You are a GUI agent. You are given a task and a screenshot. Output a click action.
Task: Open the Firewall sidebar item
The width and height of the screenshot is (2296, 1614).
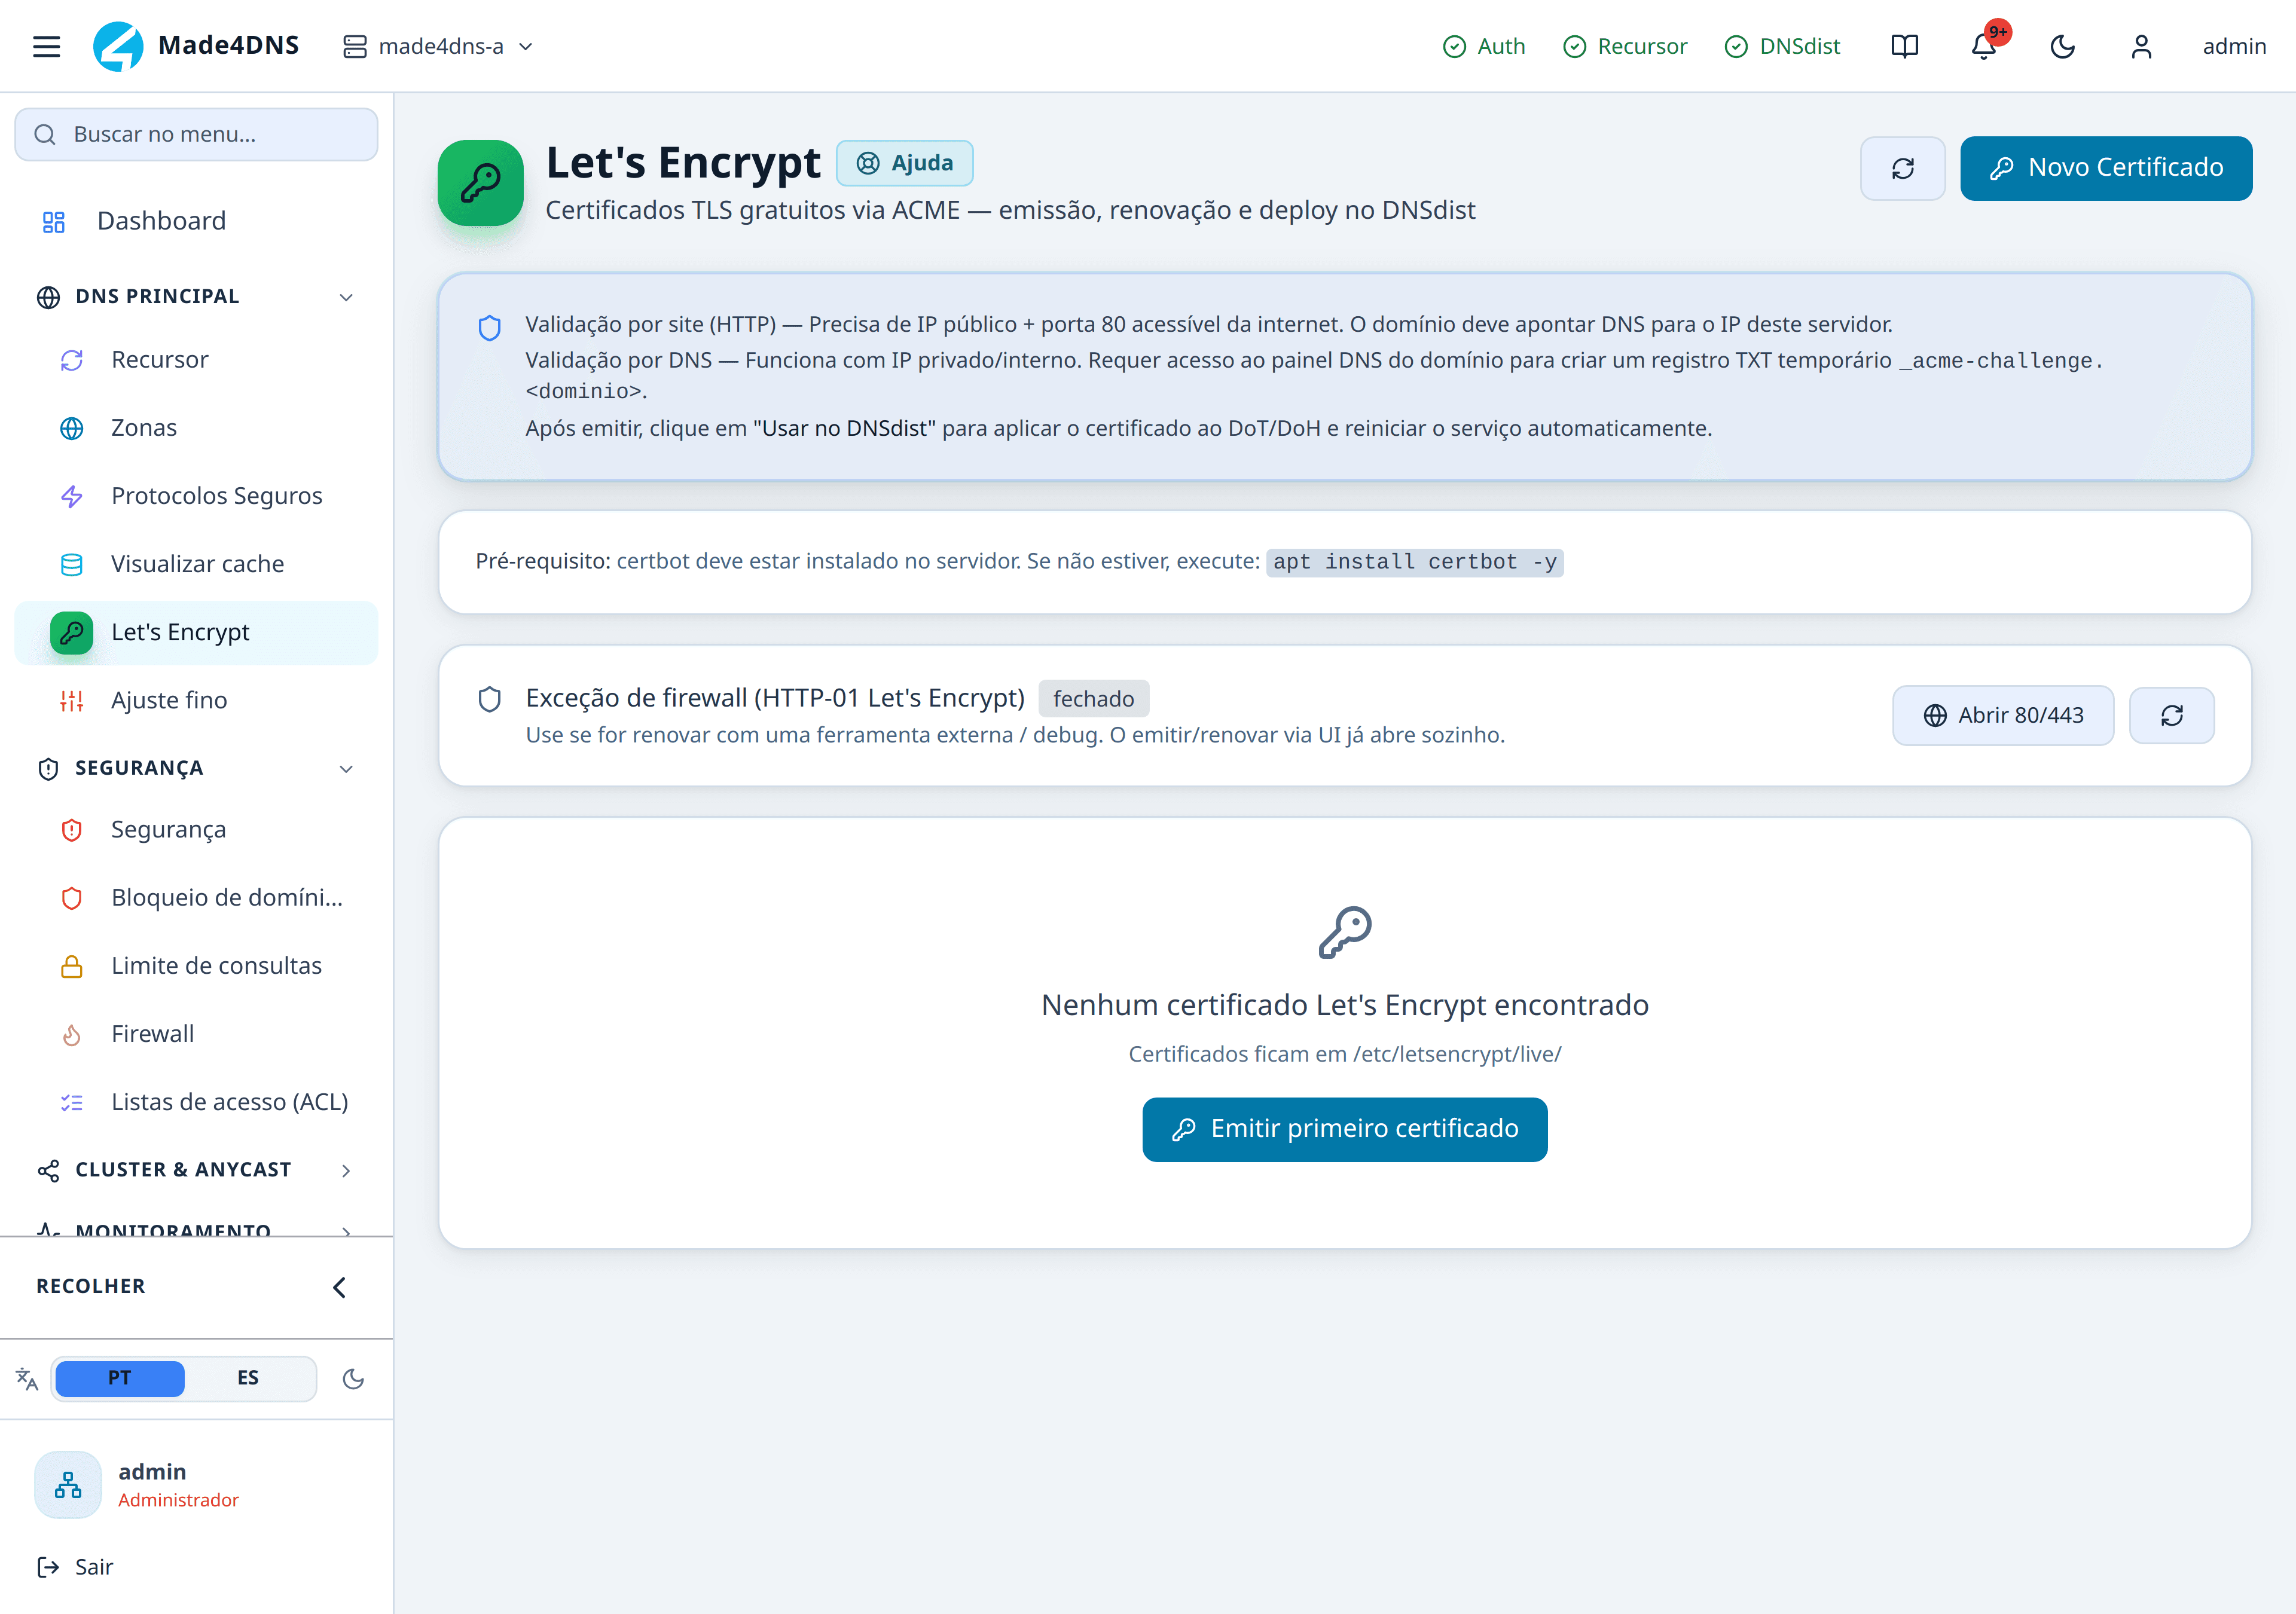[x=196, y=1034]
